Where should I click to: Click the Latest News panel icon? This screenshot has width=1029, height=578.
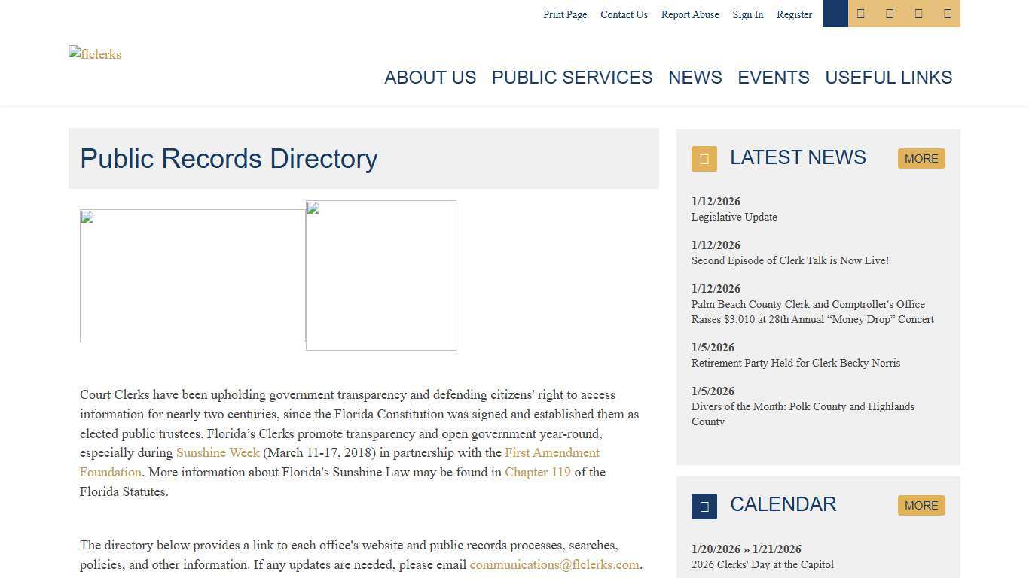(704, 159)
